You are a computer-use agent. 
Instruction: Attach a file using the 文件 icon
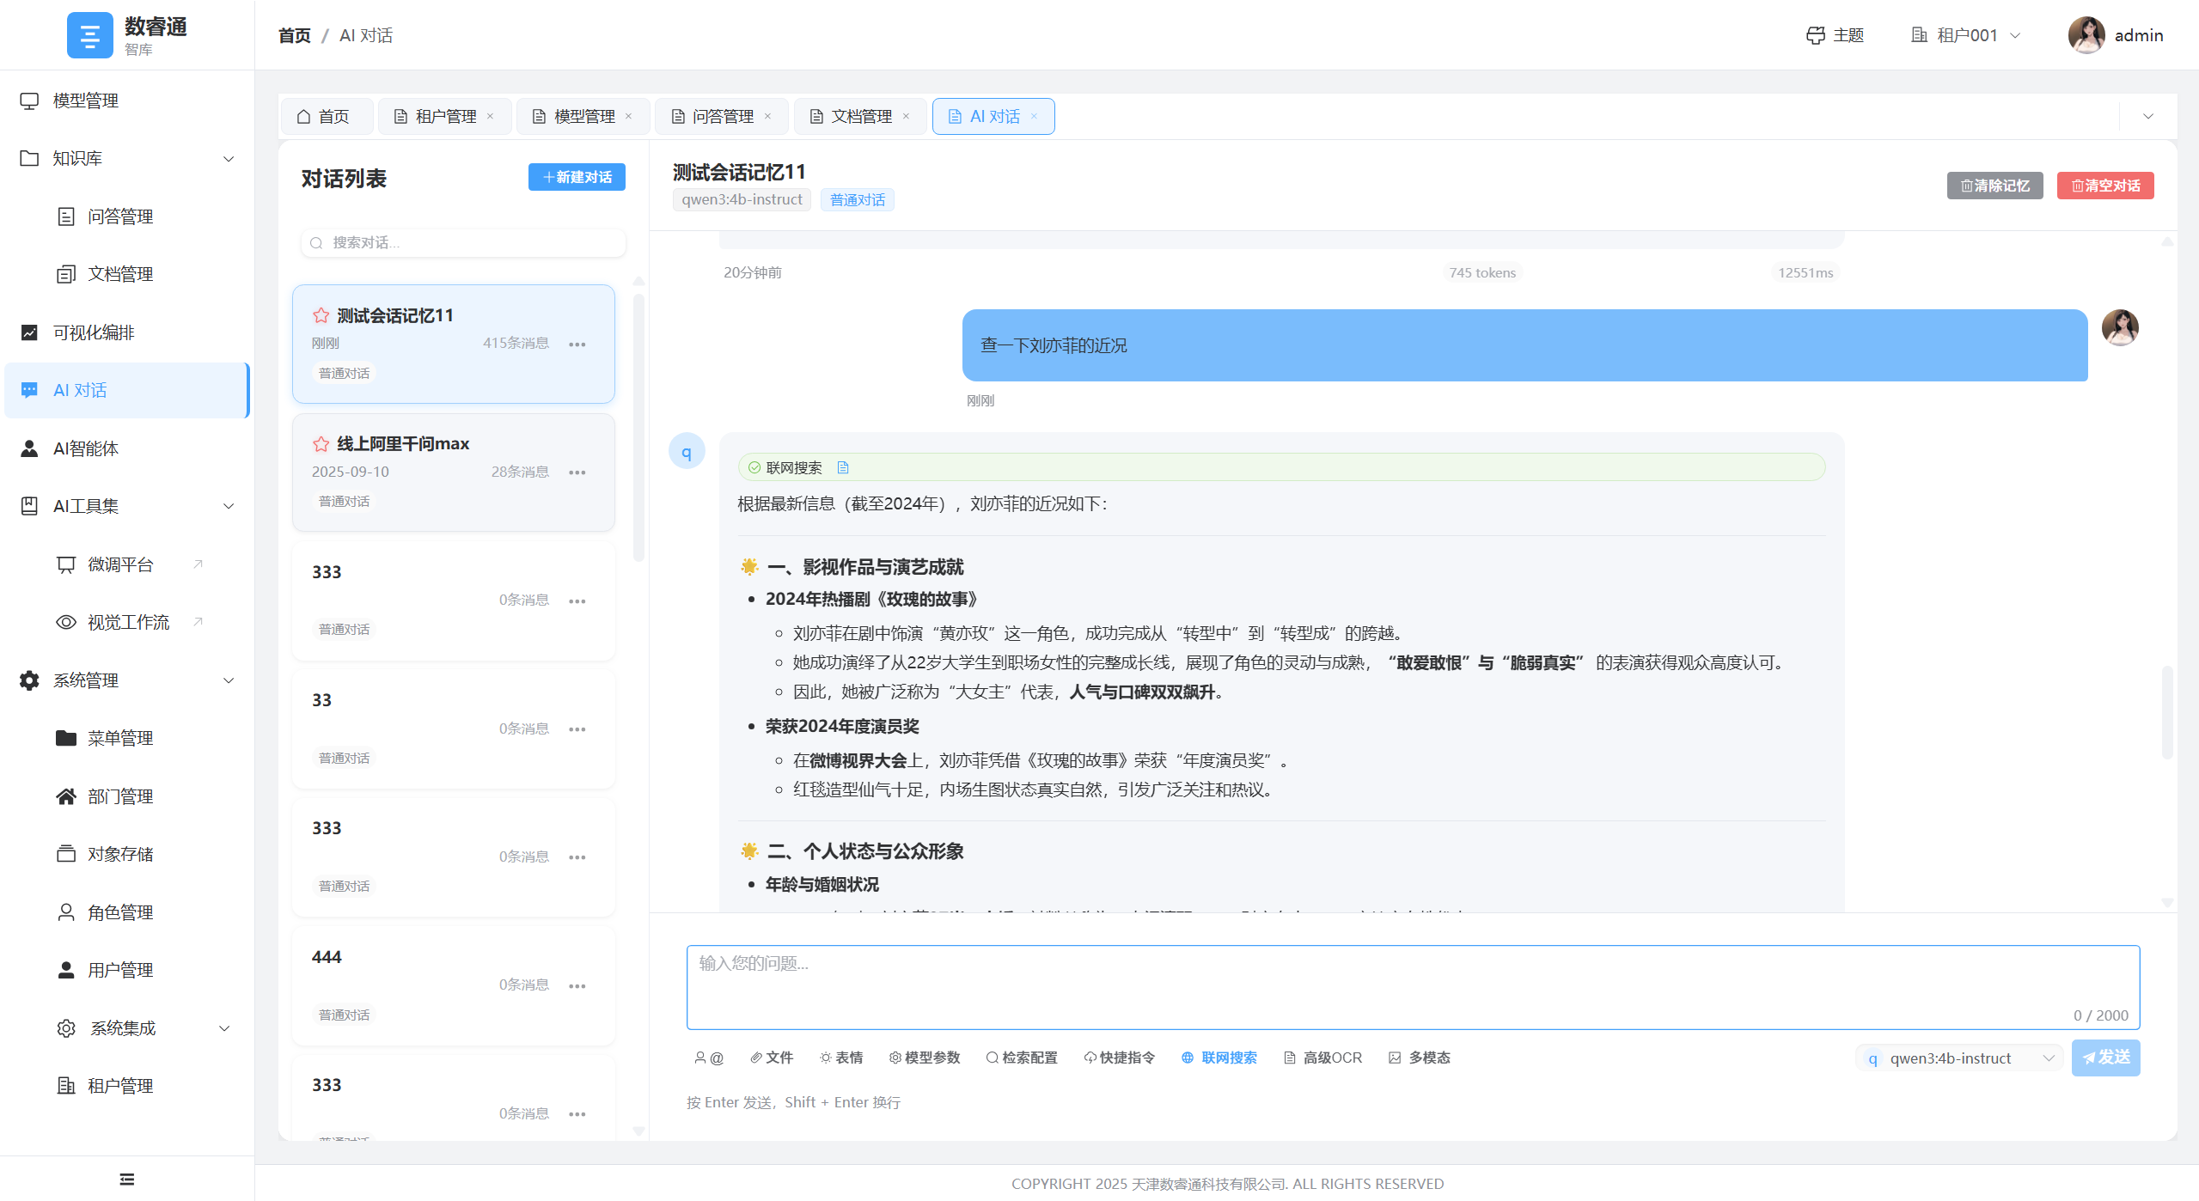click(x=771, y=1058)
